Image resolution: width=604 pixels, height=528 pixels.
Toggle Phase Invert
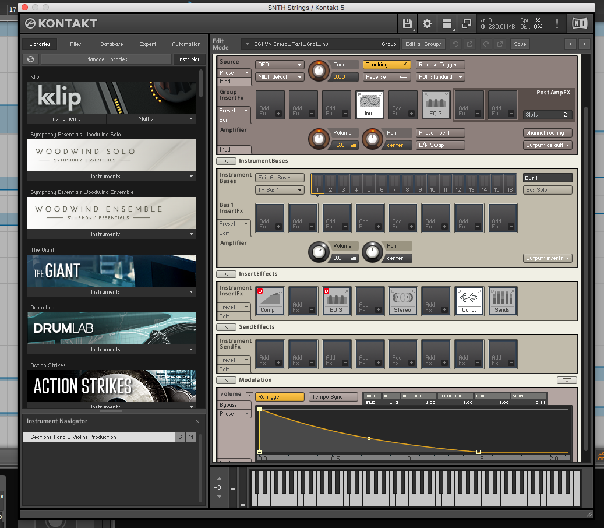440,133
